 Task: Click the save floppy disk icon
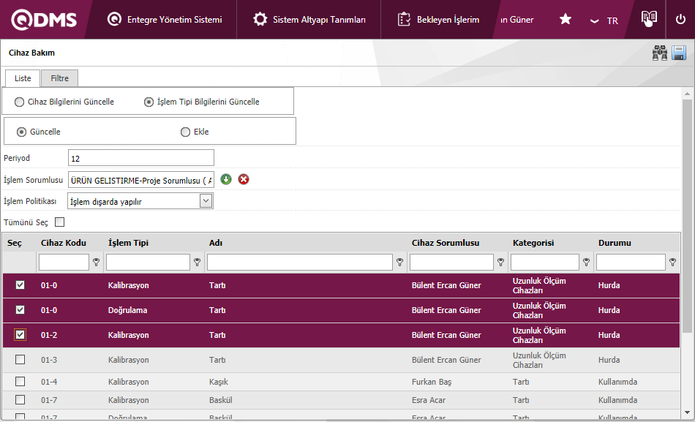pos(679,53)
